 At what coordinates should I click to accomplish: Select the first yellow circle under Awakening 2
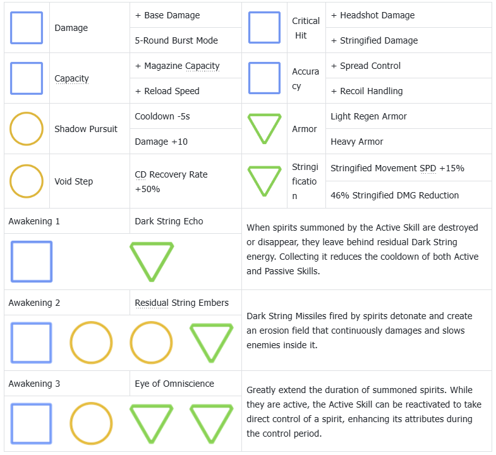91,343
